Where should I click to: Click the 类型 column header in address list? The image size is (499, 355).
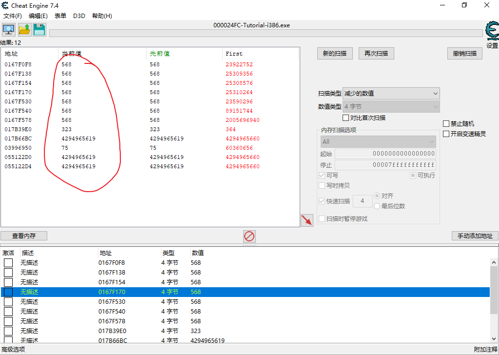(168, 253)
